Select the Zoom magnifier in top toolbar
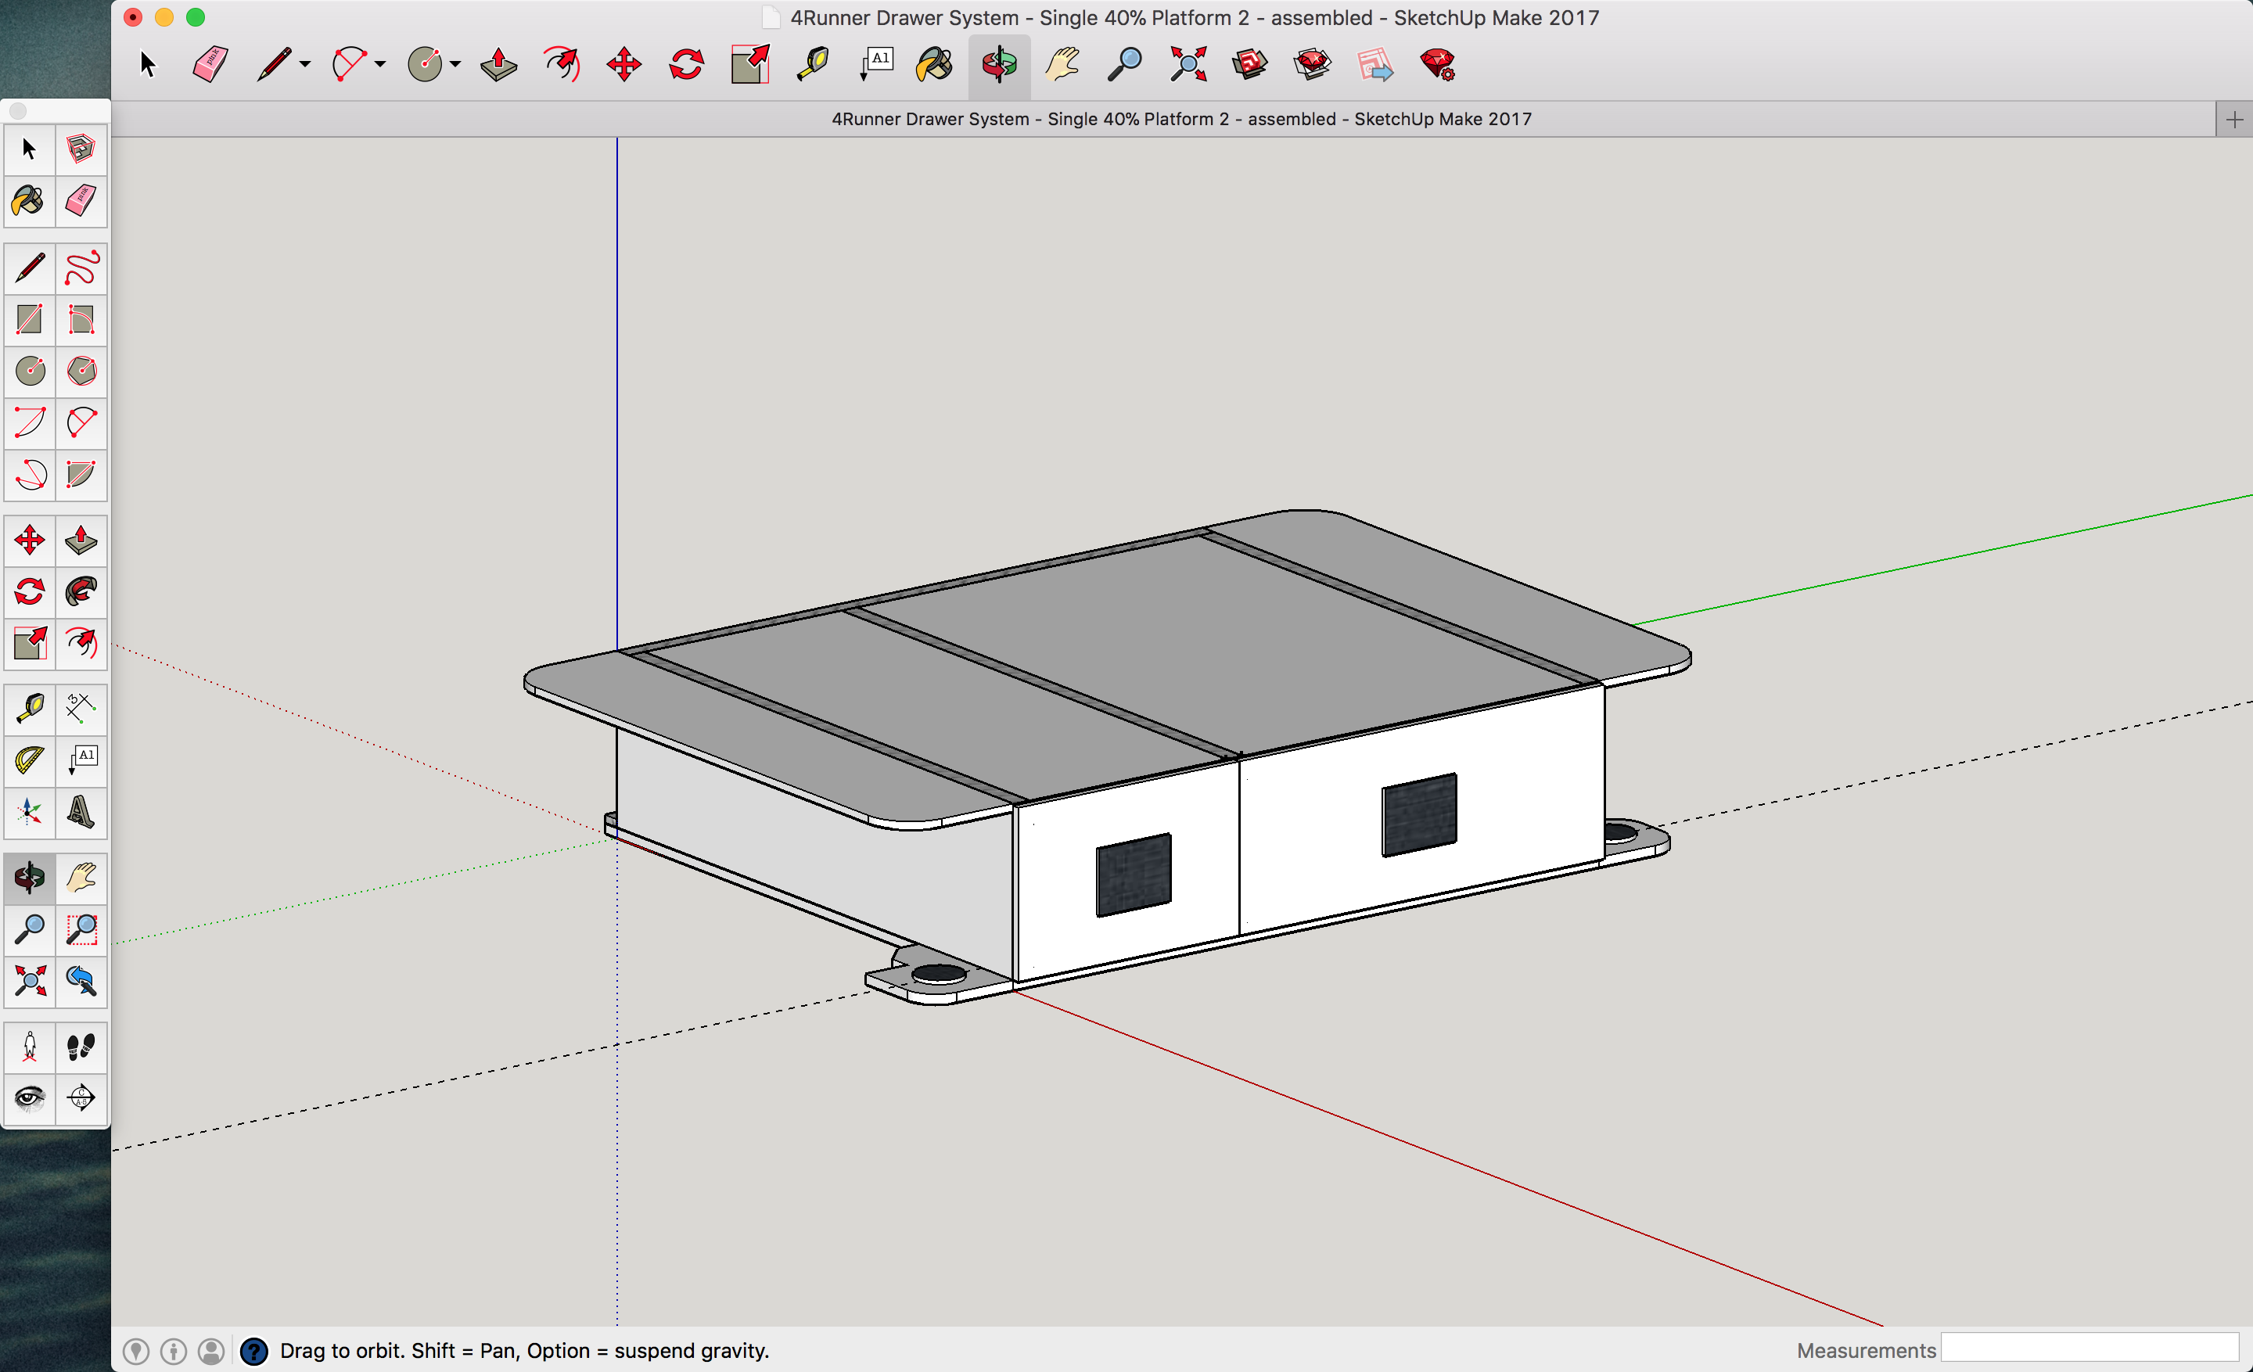Viewport: 2253px width, 1372px height. (1125, 65)
